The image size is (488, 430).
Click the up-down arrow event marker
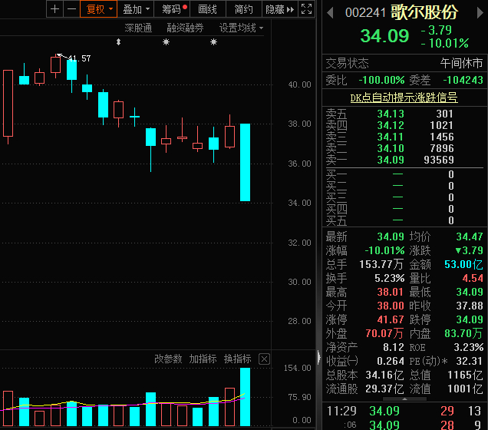coord(118,41)
